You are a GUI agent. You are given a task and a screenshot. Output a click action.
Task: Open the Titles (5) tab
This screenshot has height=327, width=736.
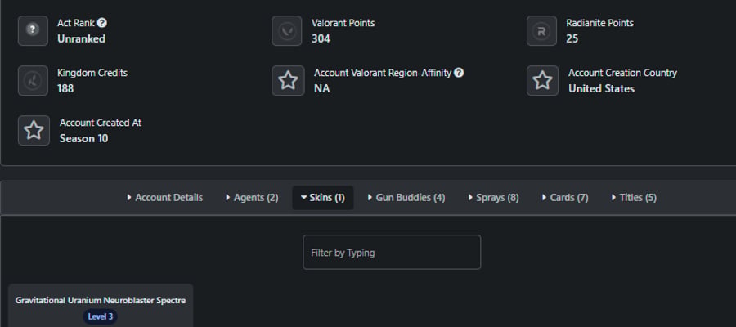634,198
